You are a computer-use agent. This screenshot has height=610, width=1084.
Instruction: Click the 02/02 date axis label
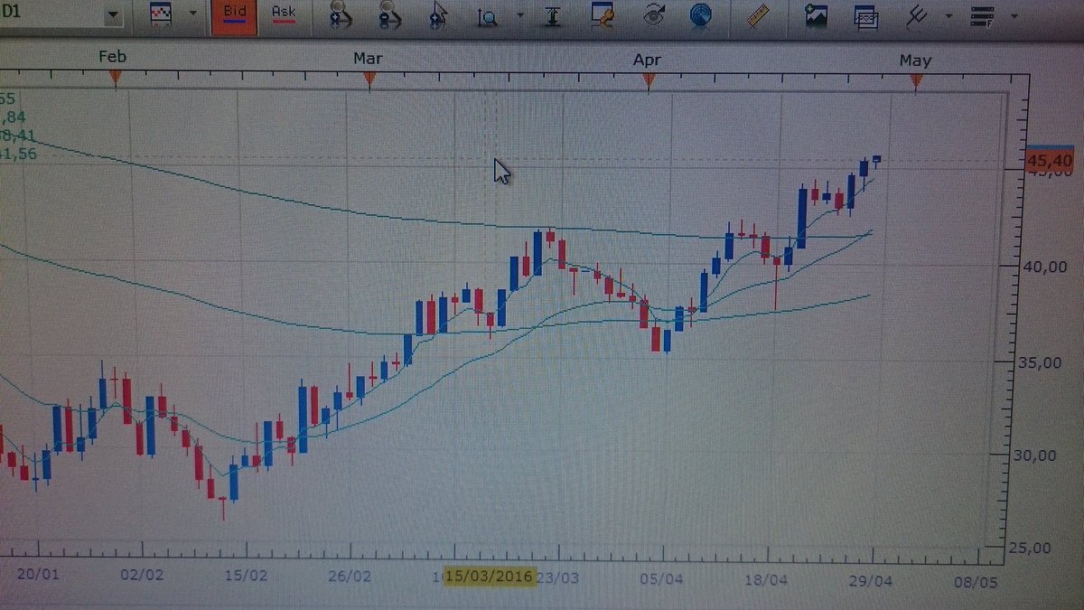pyautogui.click(x=143, y=573)
